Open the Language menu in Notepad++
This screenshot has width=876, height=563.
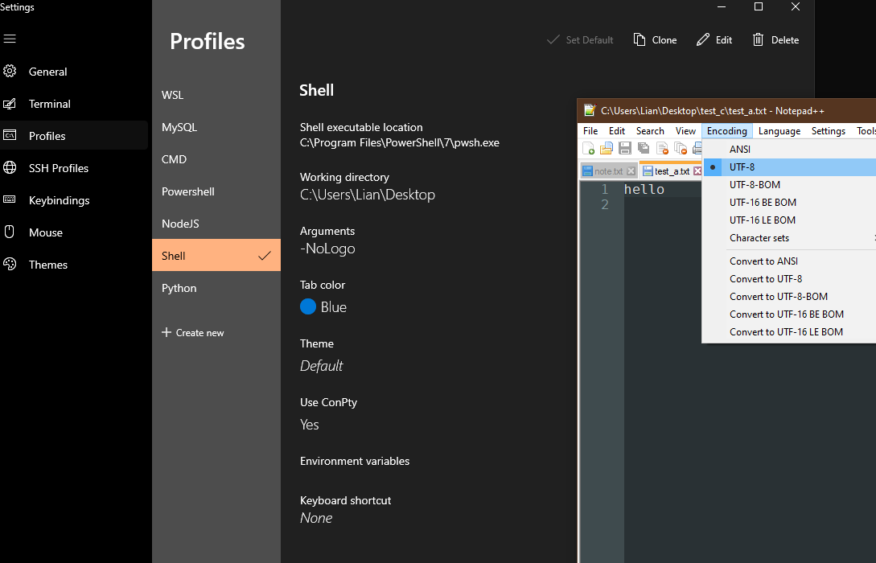tap(779, 131)
